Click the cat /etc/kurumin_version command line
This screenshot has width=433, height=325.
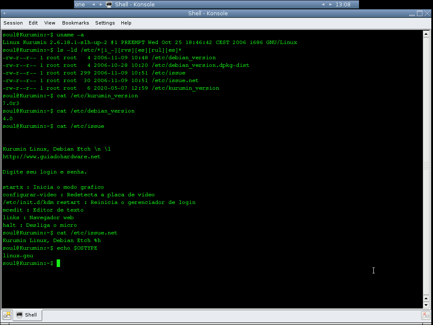(x=70, y=96)
